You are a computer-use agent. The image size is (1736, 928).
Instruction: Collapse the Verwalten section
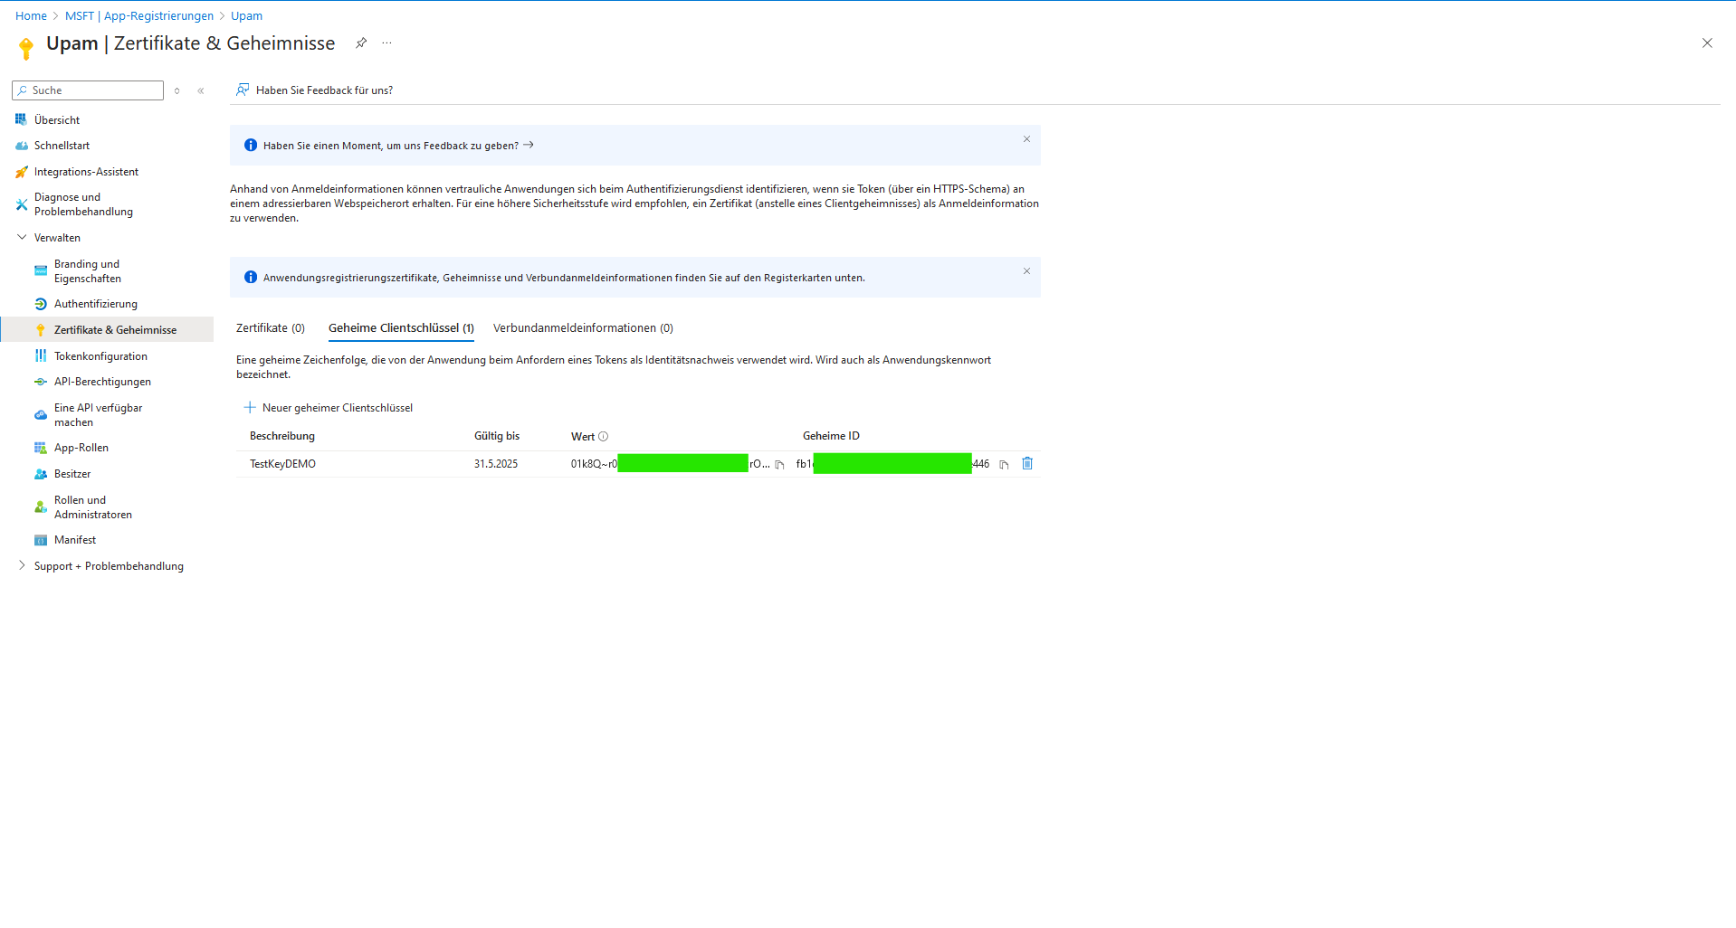tap(22, 238)
